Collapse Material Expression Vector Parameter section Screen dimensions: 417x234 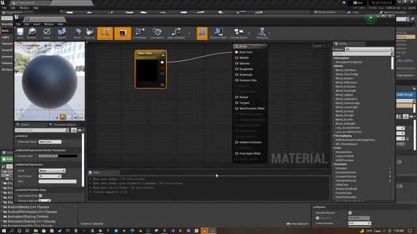click(16, 150)
